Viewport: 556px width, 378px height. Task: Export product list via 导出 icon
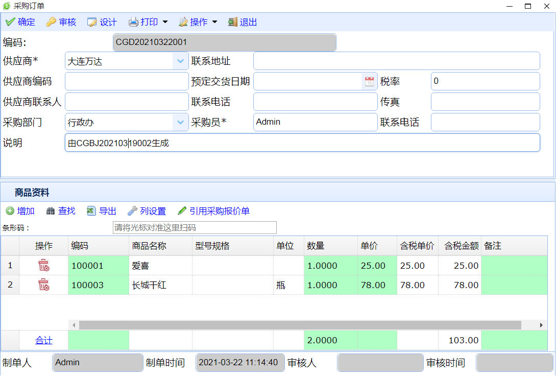(91, 211)
